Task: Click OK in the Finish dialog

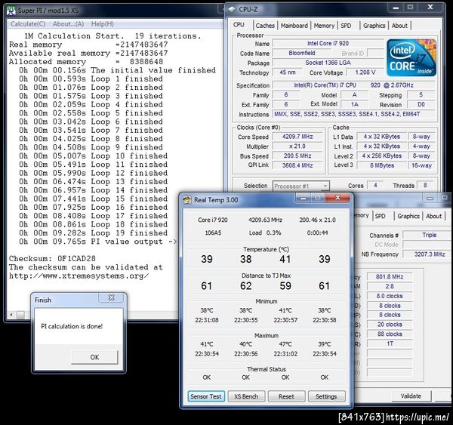Action: click(95, 357)
